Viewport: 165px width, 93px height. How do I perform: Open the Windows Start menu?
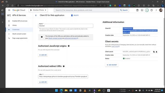point(56,90)
